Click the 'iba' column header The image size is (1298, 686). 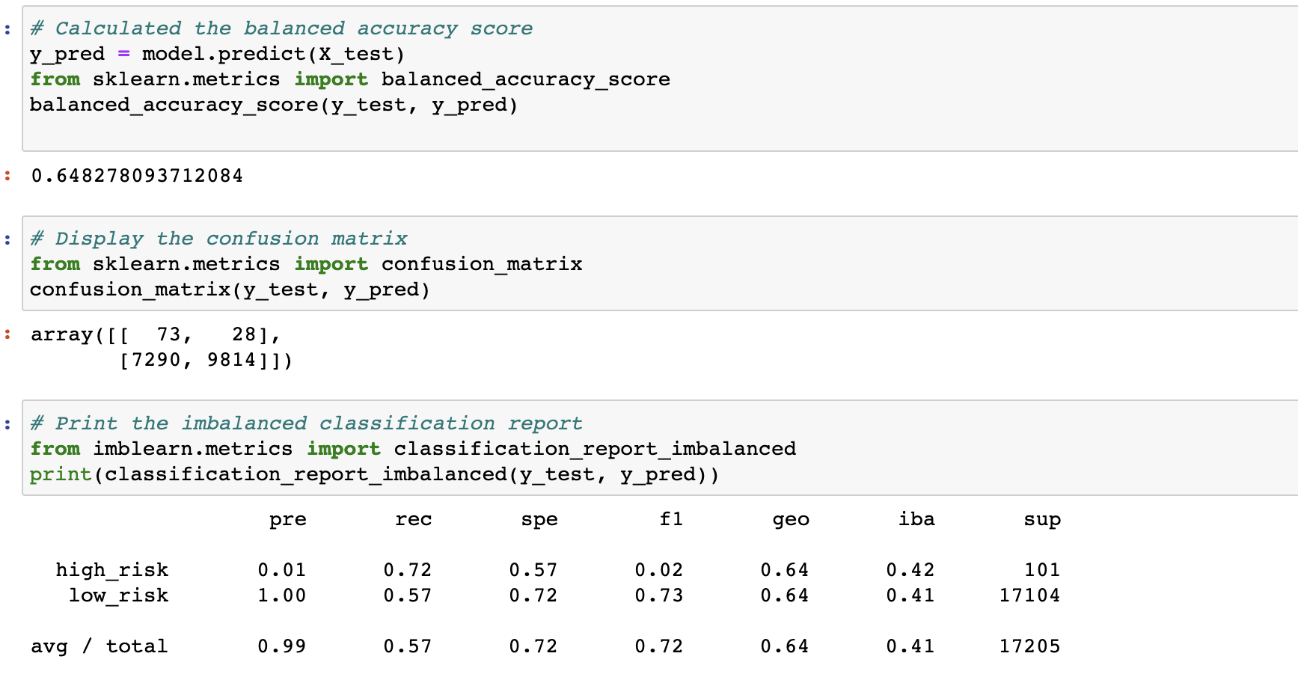click(x=916, y=519)
